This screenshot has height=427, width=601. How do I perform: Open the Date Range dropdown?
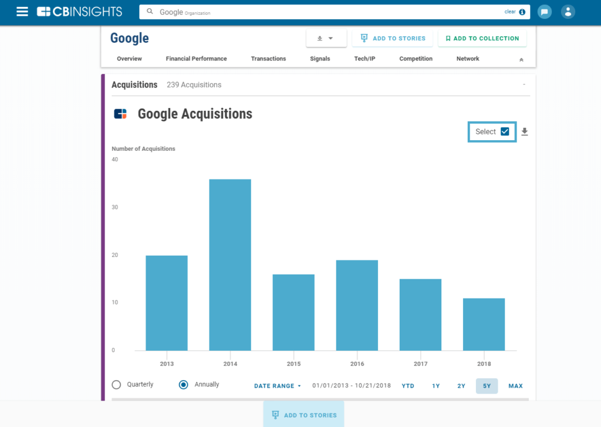278,386
